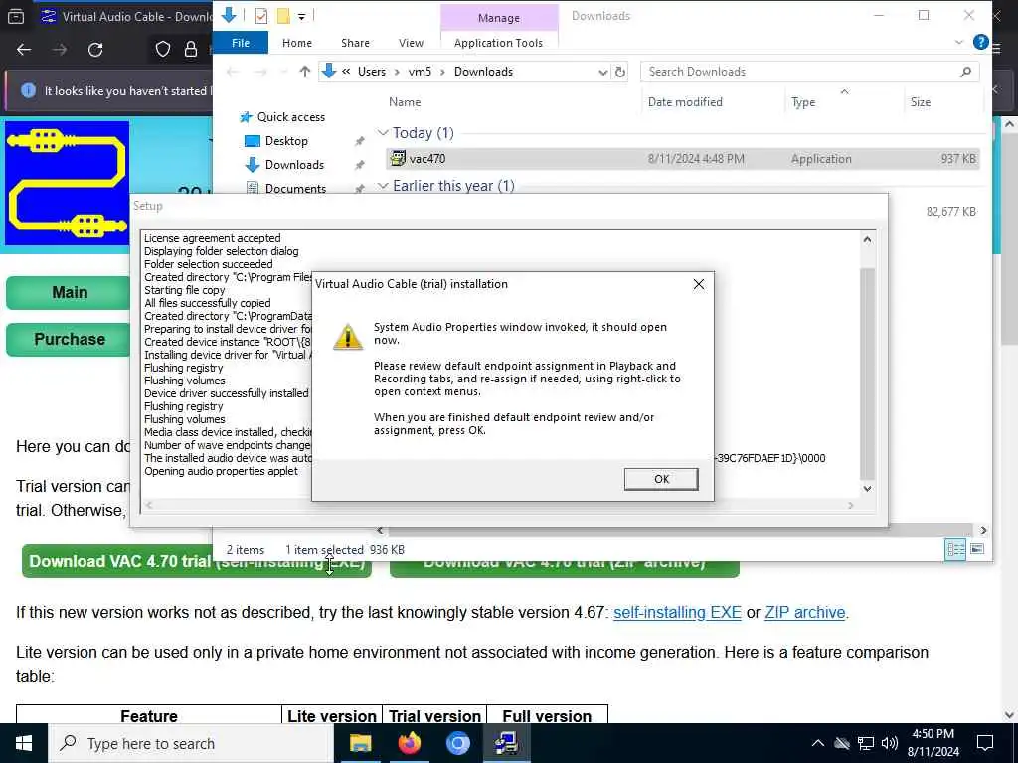
Task: Sort files by Size column
Action: (920, 102)
